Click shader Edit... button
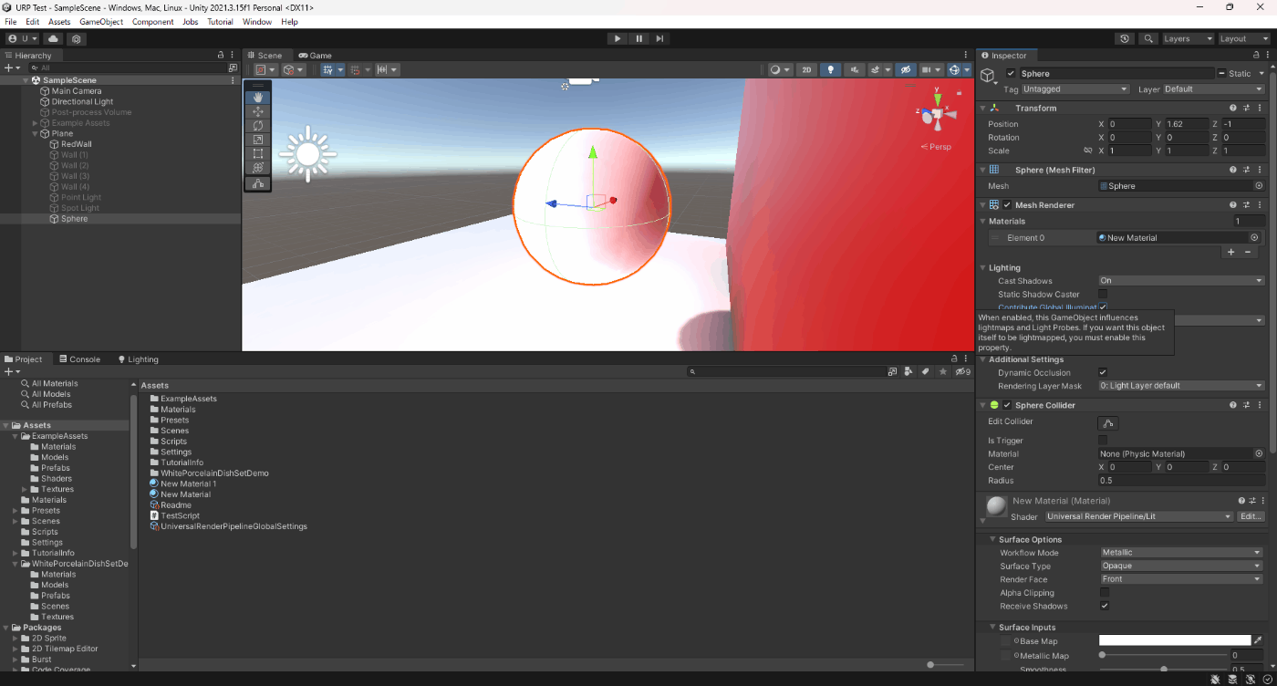The height and width of the screenshot is (686, 1277). (1251, 516)
